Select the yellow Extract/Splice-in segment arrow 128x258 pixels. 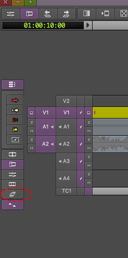15,110
